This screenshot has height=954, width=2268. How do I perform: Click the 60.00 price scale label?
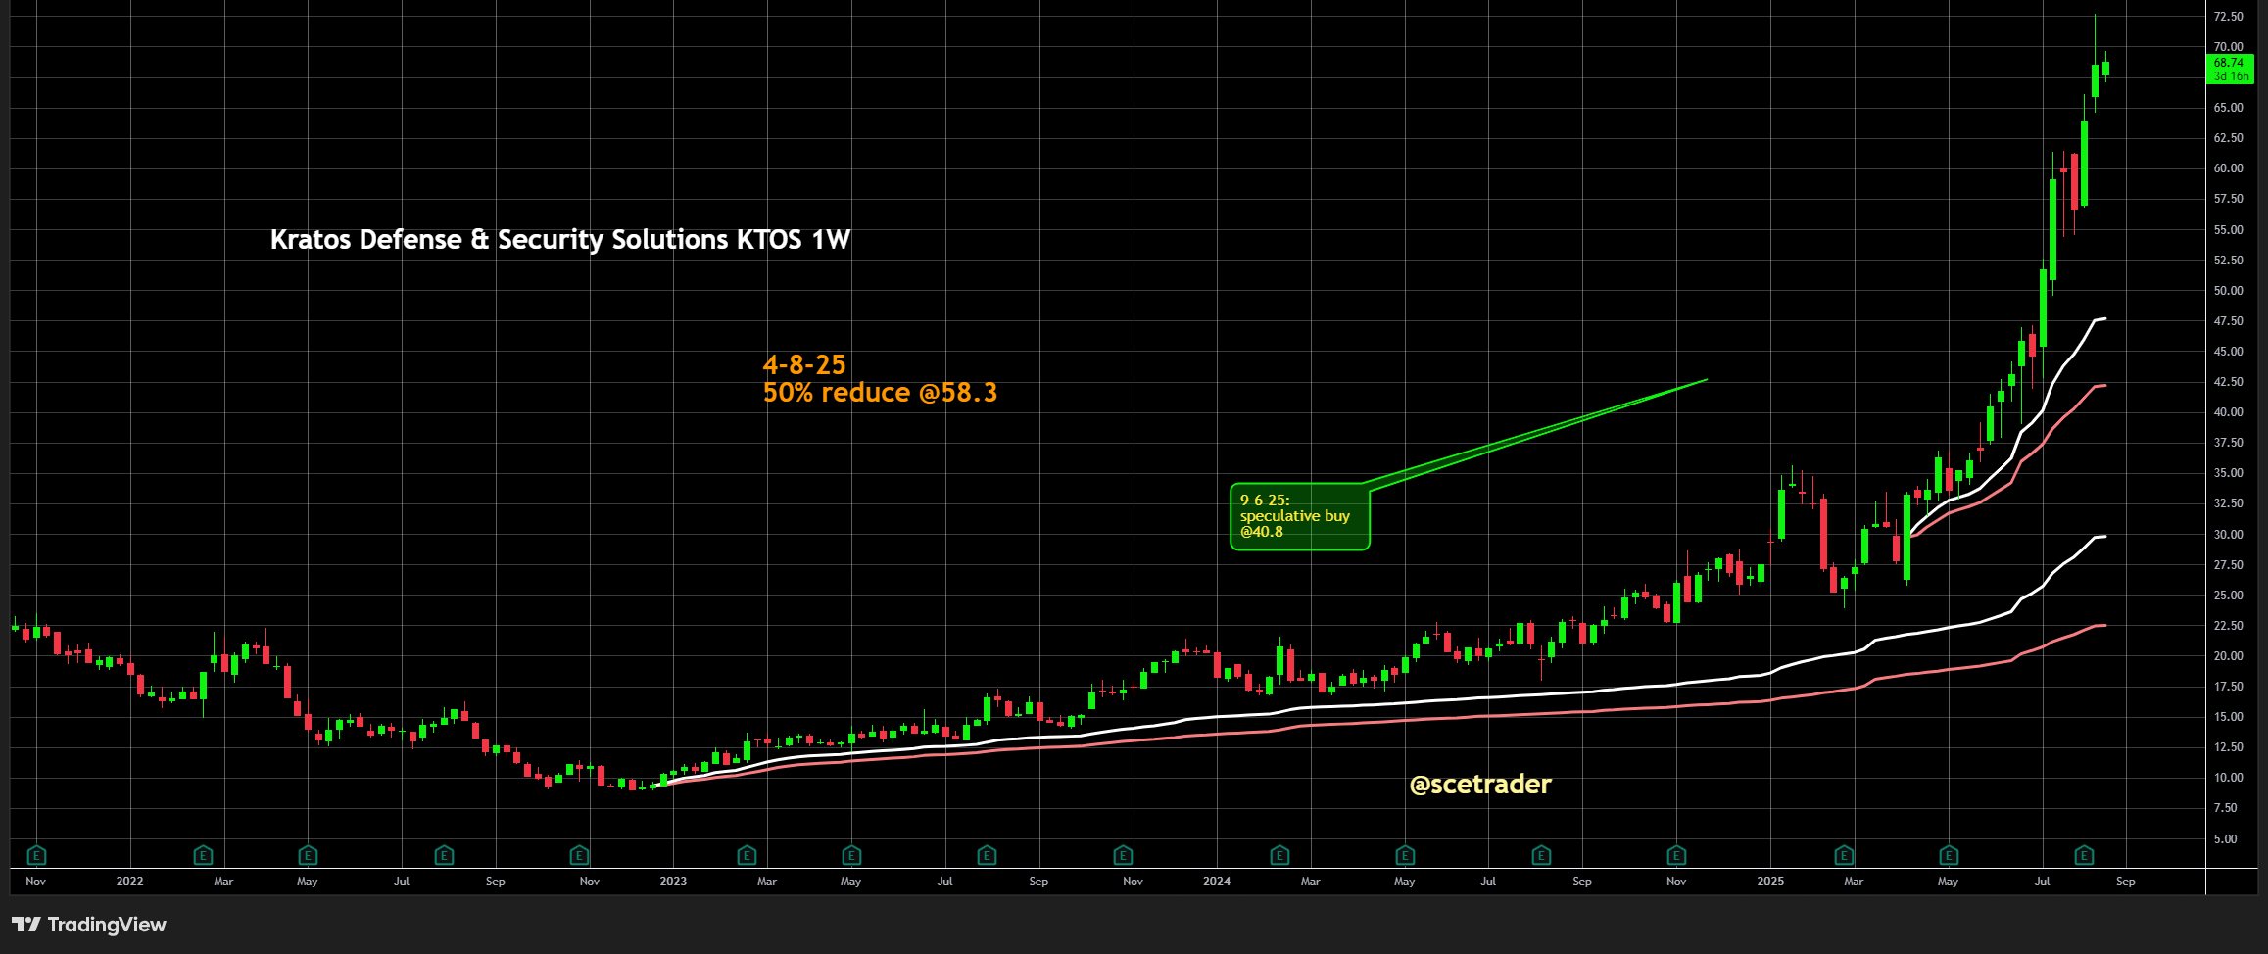coord(2228,168)
